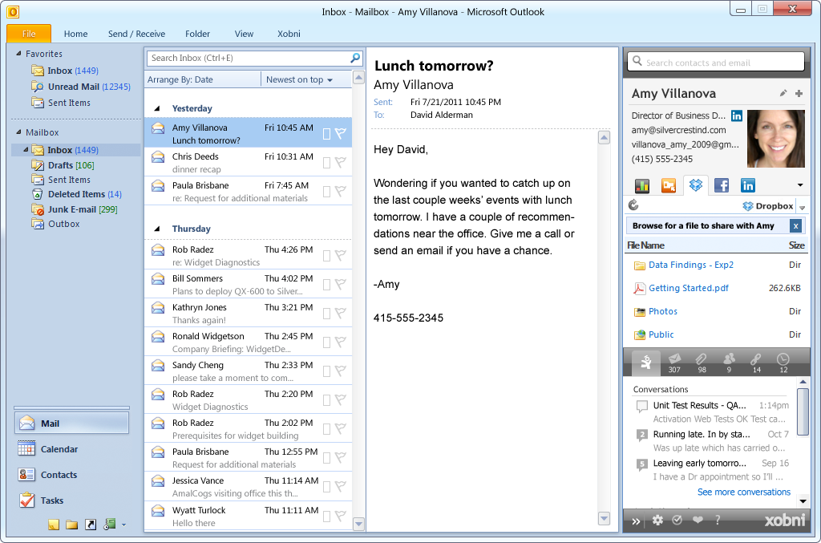
Task: Click the Xobni conversations scrollbar thumb
Action: [x=803, y=411]
